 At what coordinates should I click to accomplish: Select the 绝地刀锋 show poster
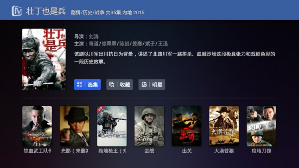(261, 126)
